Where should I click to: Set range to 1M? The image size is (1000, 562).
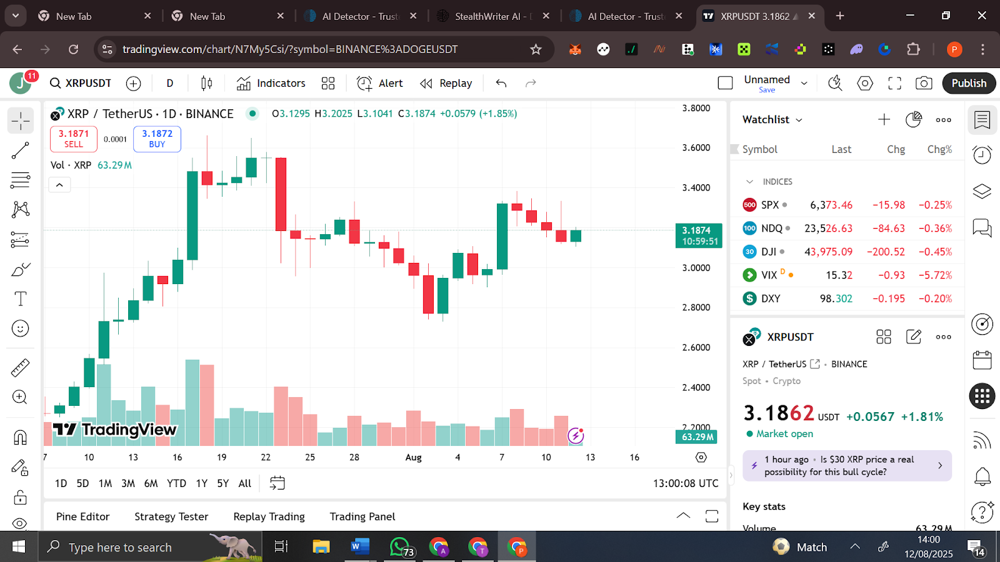click(x=106, y=483)
